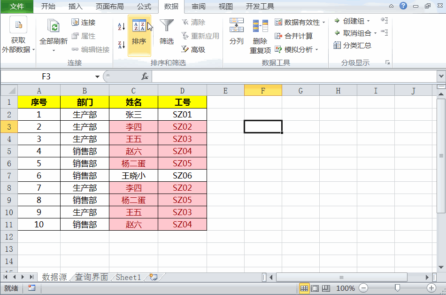
Task: Click the insert new worksheet tab icon
Action: click(154, 277)
